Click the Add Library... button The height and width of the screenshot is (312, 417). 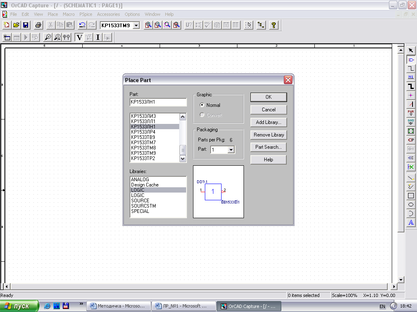pos(269,122)
